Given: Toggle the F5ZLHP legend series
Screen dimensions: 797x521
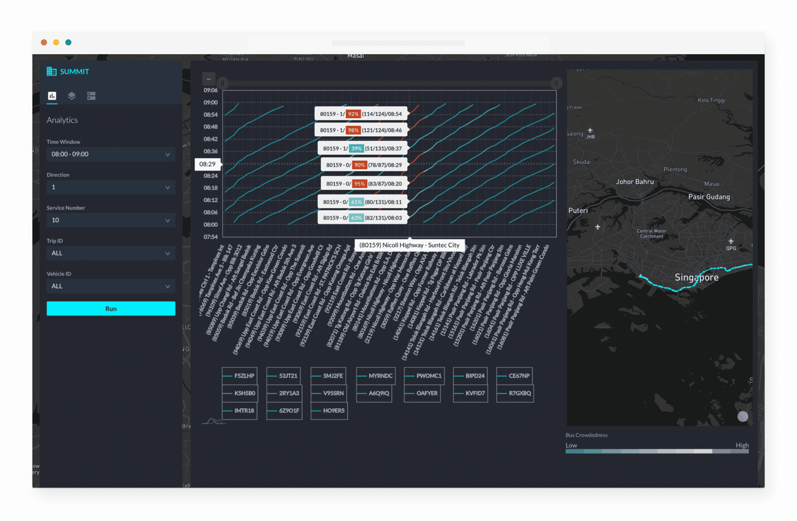Looking at the screenshot, I should click(x=240, y=376).
